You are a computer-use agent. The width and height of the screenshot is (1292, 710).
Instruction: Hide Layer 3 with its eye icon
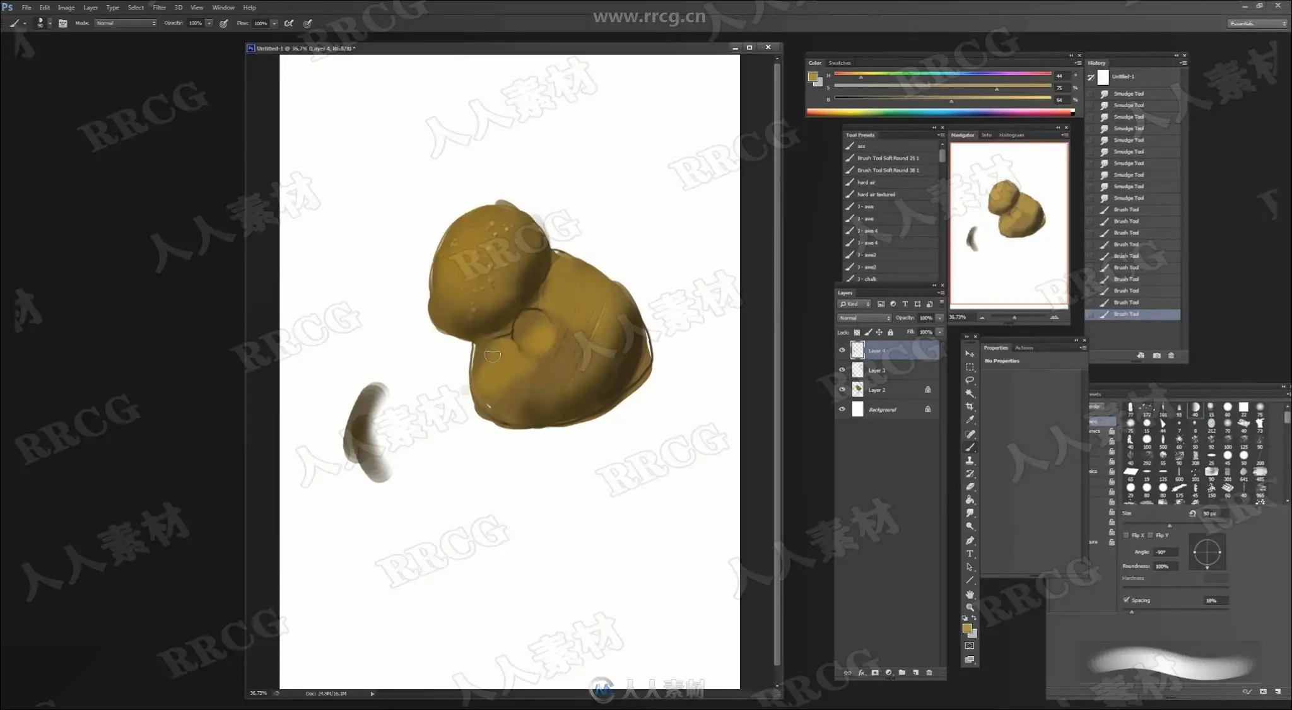click(x=842, y=370)
